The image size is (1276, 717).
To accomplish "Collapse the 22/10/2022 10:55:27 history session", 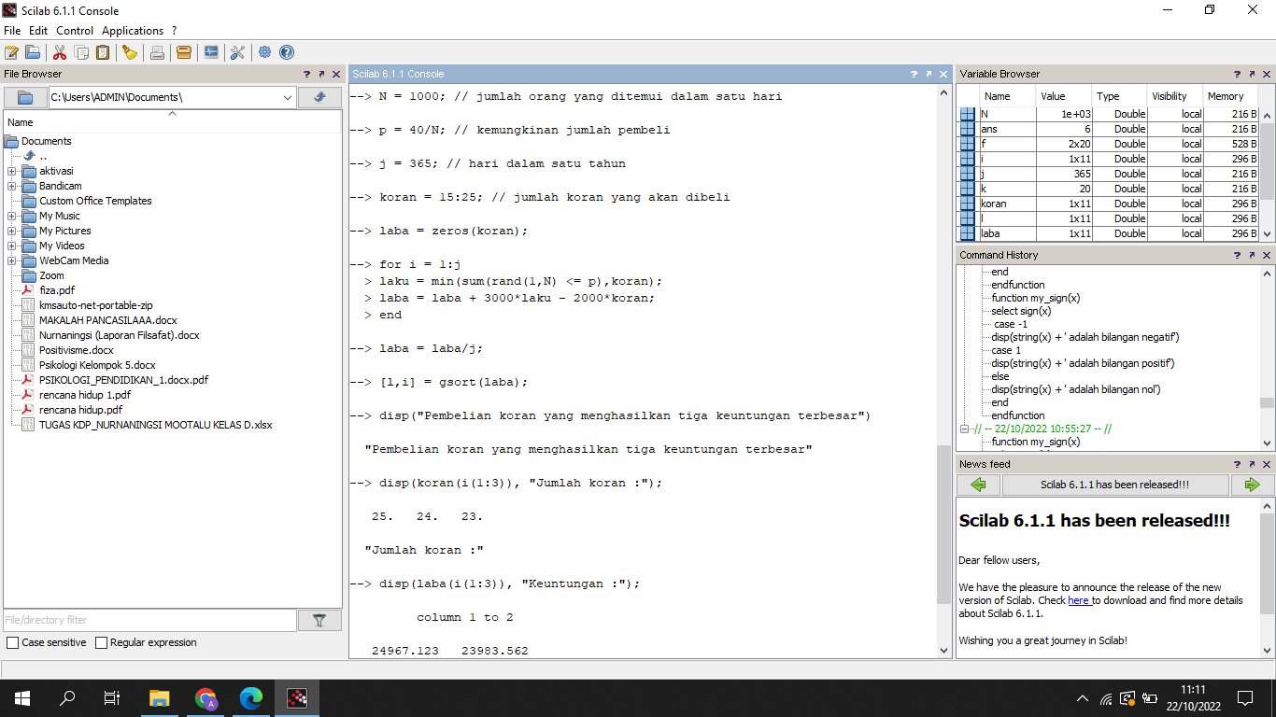I will pyautogui.click(x=965, y=429).
